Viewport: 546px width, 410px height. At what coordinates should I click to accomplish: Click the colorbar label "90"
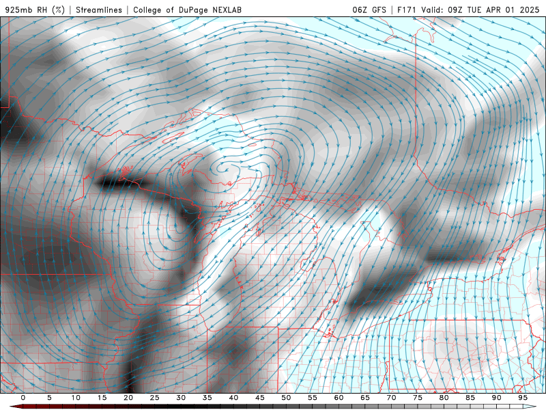(x=496, y=398)
